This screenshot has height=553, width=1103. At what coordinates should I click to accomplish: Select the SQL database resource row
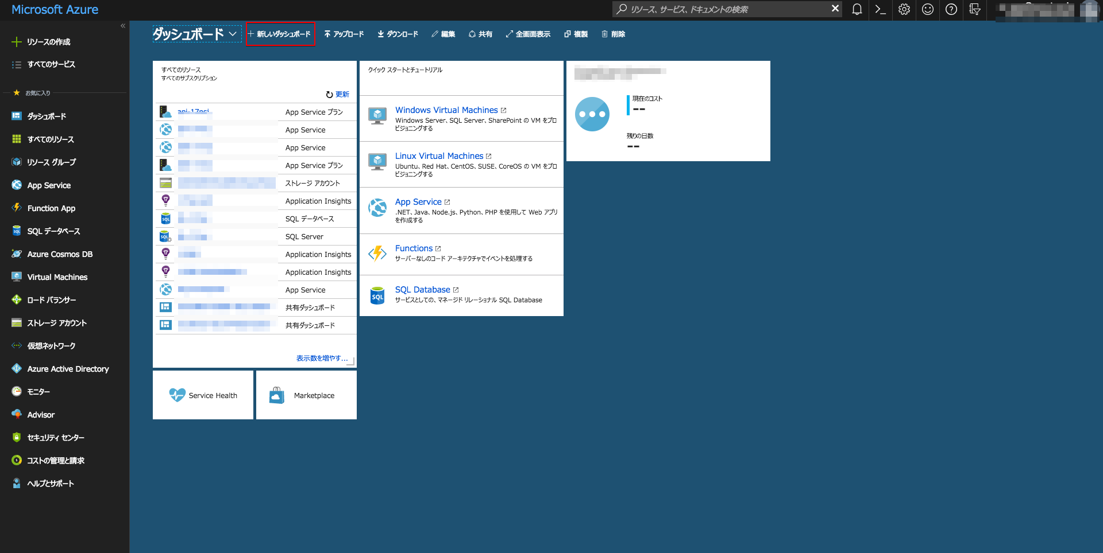256,219
